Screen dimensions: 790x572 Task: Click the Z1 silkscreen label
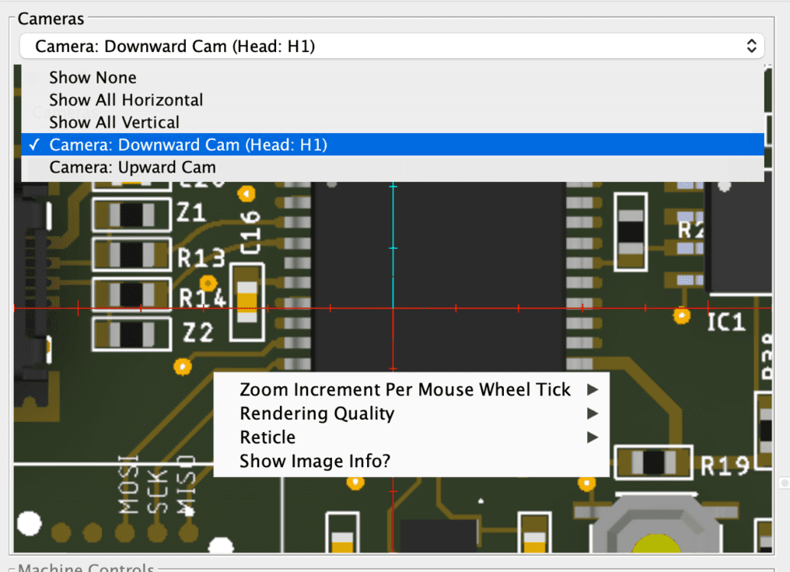tap(191, 212)
